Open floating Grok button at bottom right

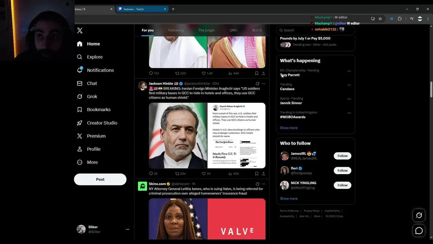[x=419, y=215]
